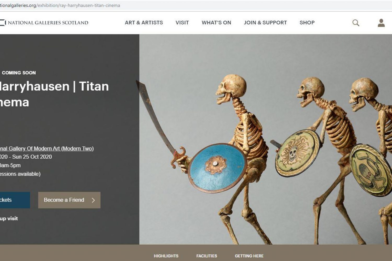The image size is (392, 261).
Task: Open the Gallery Of Modern Art link
Action: [47, 149]
